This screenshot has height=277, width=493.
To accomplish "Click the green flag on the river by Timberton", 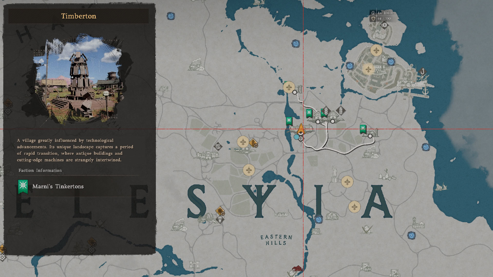I will coord(289,121).
